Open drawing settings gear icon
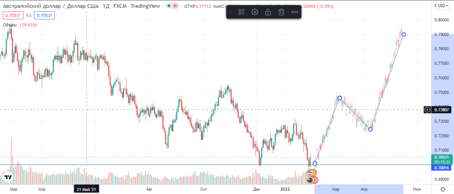This screenshot has width=454, height=194. 255,12
